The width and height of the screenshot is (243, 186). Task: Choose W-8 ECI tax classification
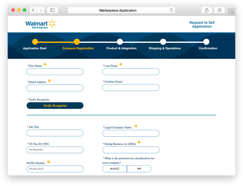115,169
